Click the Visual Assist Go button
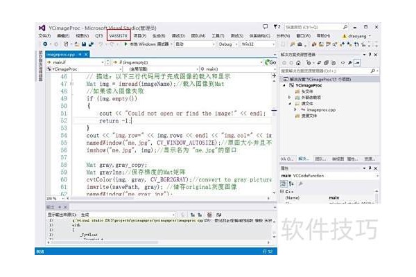This screenshot has width=416, height=277. pos(270,62)
